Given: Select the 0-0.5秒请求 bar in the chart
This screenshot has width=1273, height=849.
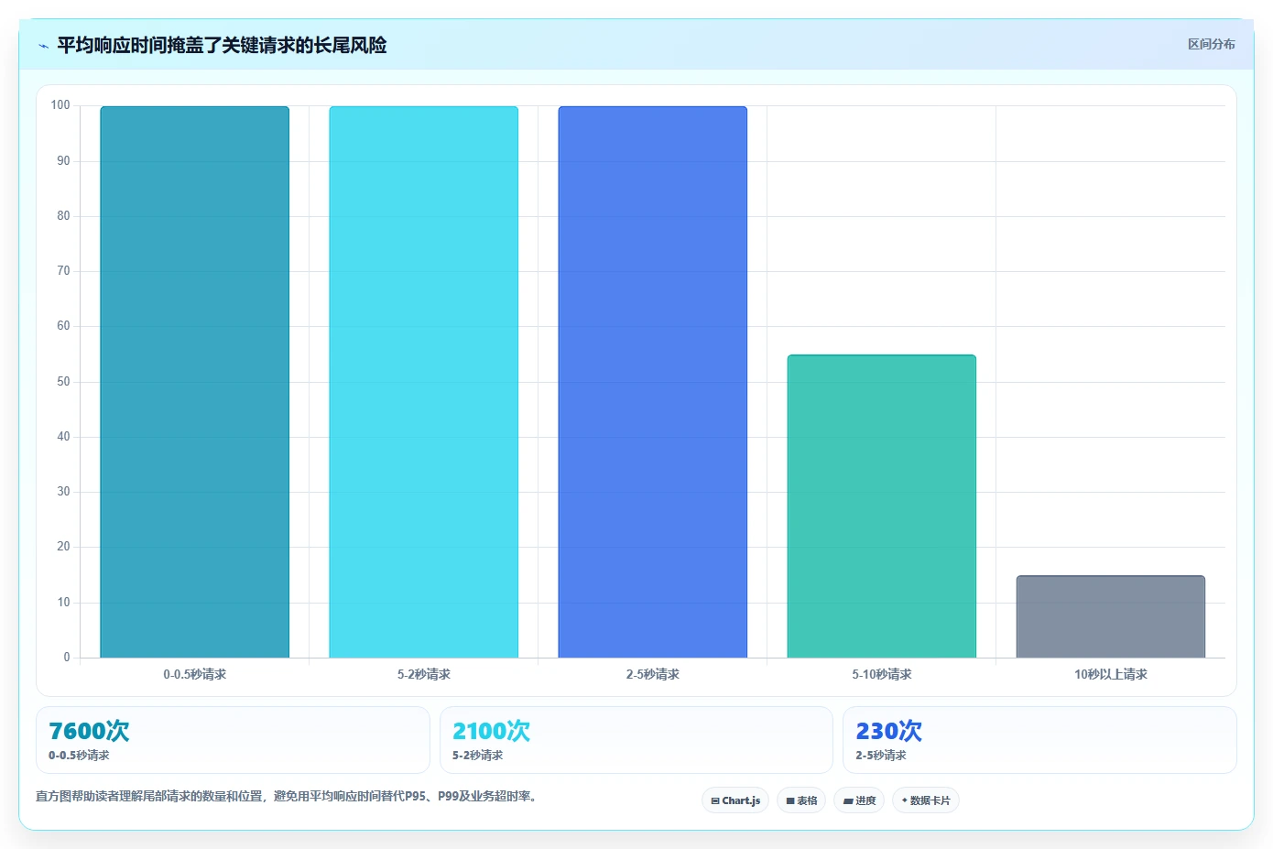Looking at the screenshot, I should point(194,382).
